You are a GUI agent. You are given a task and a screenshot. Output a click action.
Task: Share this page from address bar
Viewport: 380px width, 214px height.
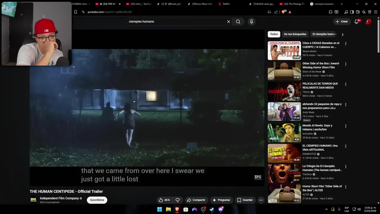(x=276, y=12)
